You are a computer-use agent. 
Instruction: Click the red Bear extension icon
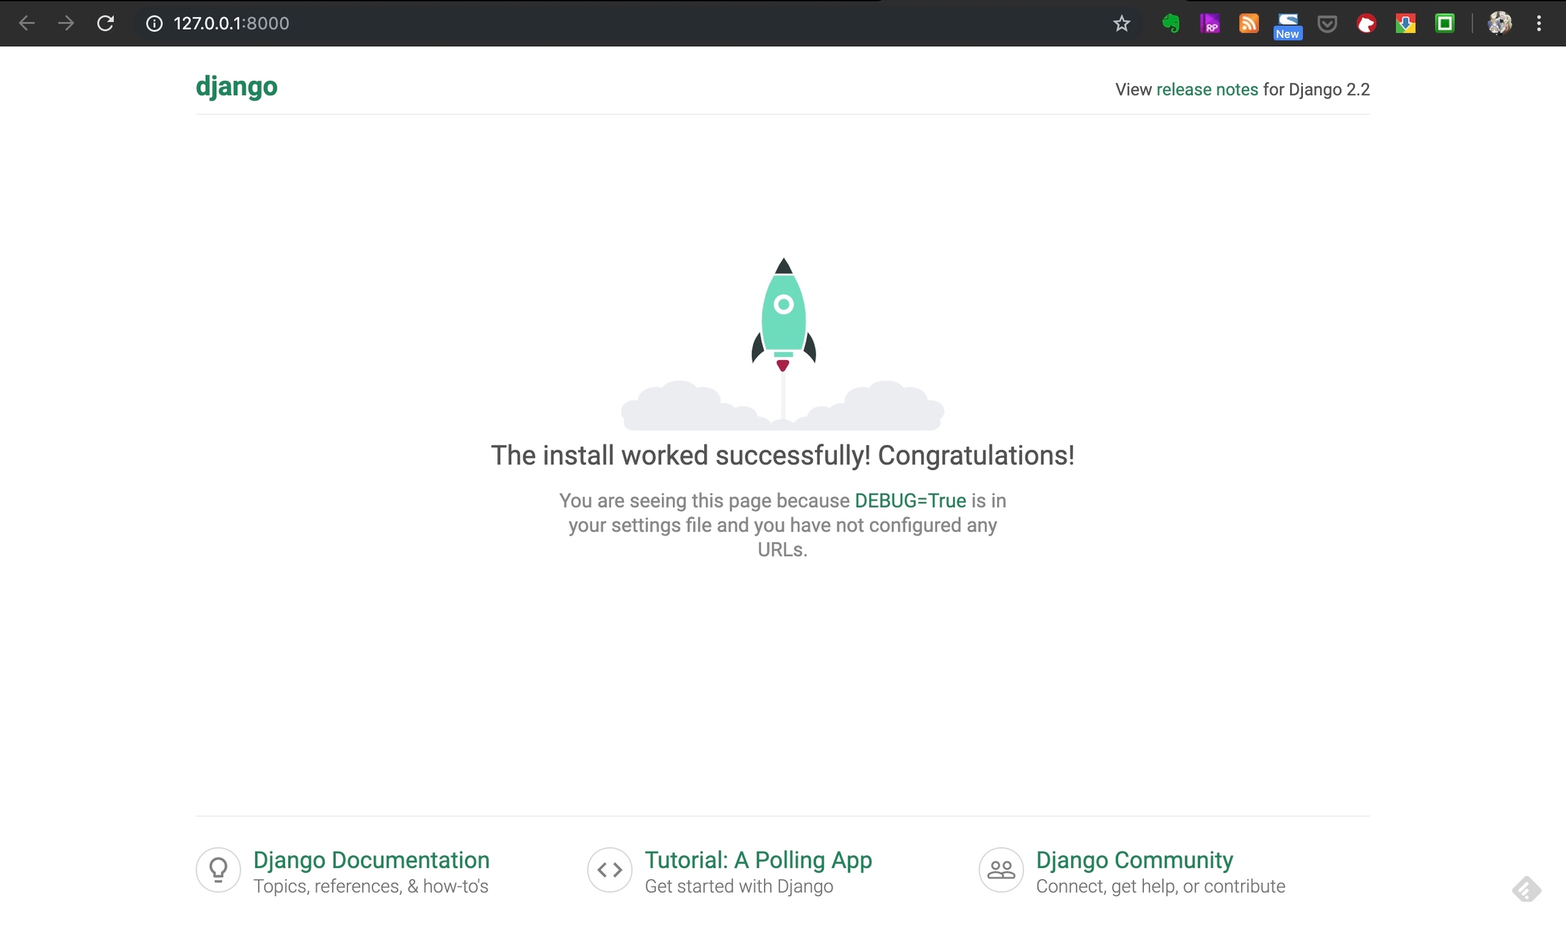coord(1366,24)
